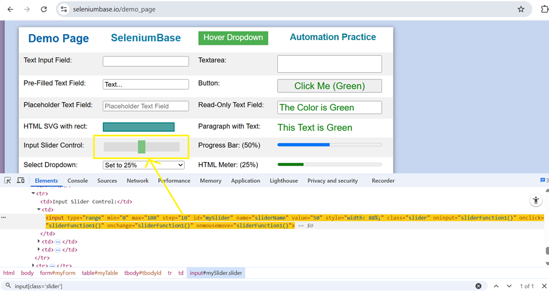Click into the Placeholder Text Field
Viewport: 549px width, 291px height.
click(x=146, y=106)
